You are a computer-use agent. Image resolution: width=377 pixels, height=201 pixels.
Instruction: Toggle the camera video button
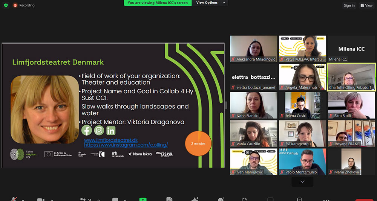coord(41,199)
